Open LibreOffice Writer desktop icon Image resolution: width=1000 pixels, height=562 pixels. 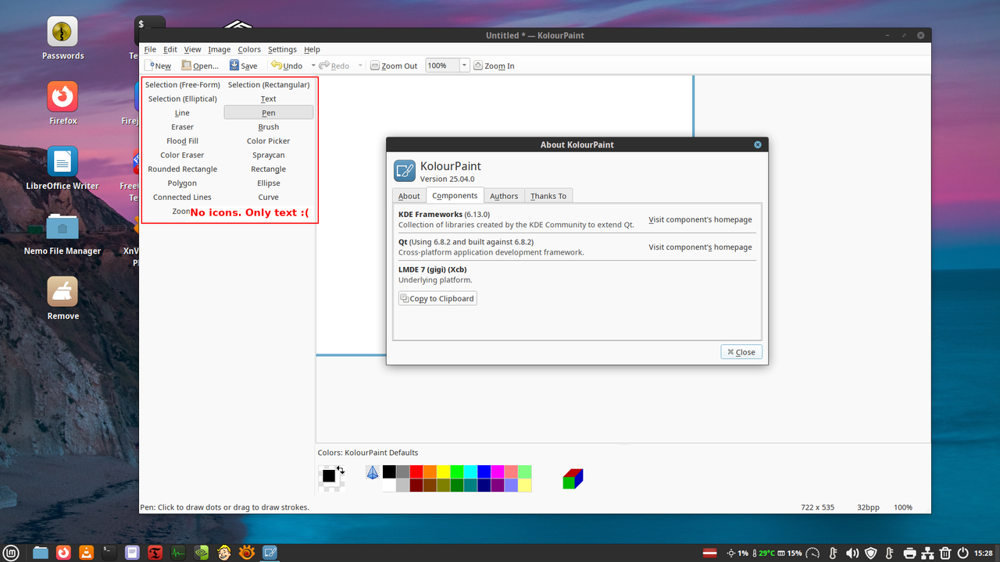pos(62,168)
